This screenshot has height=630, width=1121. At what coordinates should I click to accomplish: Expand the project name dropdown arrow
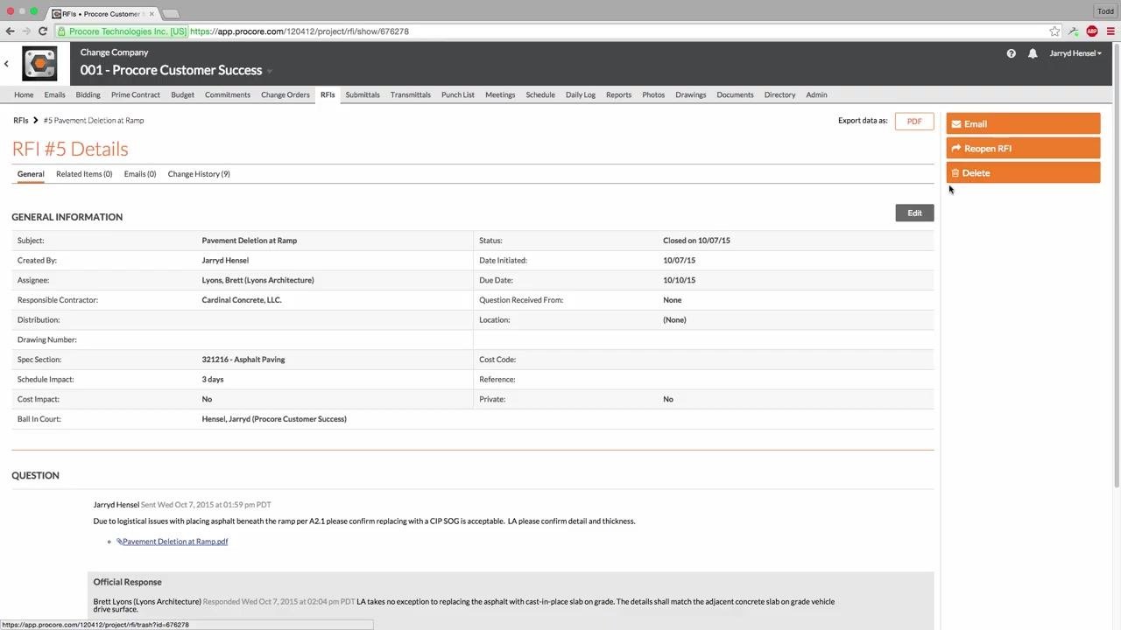[270, 72]
